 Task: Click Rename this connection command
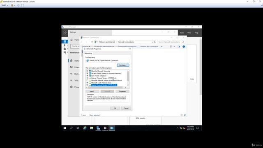tap(149, 46)
